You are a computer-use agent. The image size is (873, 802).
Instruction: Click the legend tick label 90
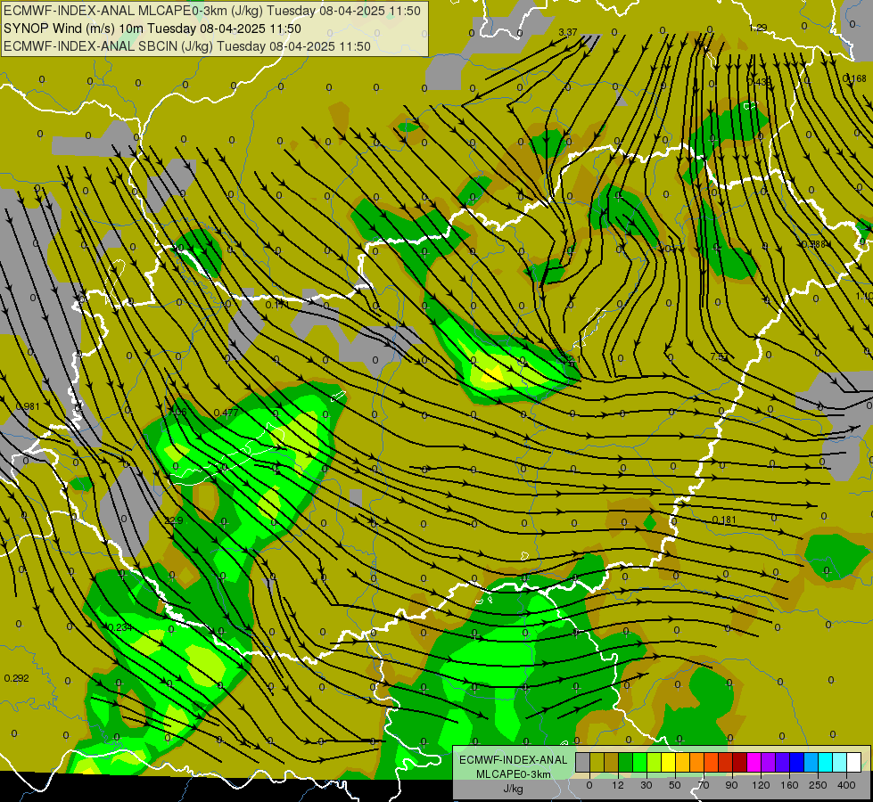click(731, 785)
